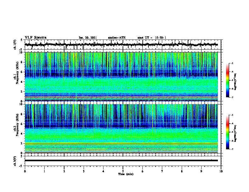Click inside the ch.1 spectrogram panel

[x=121, y=77]
